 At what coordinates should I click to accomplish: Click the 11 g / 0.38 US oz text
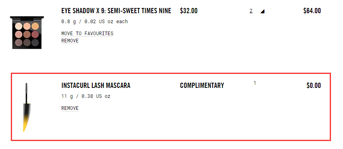[x=86, y=96]
